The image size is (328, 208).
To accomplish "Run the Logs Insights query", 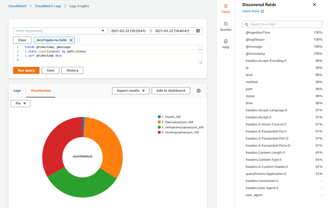I will pos(26,70).
